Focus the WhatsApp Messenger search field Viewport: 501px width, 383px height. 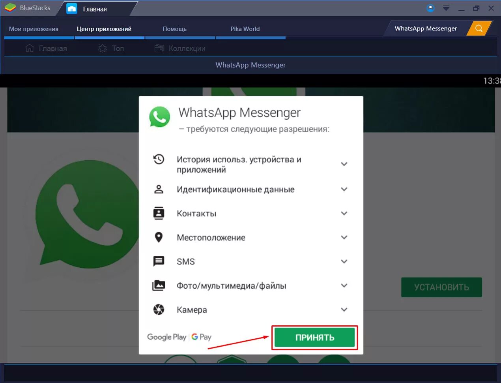tap(426, 28)
